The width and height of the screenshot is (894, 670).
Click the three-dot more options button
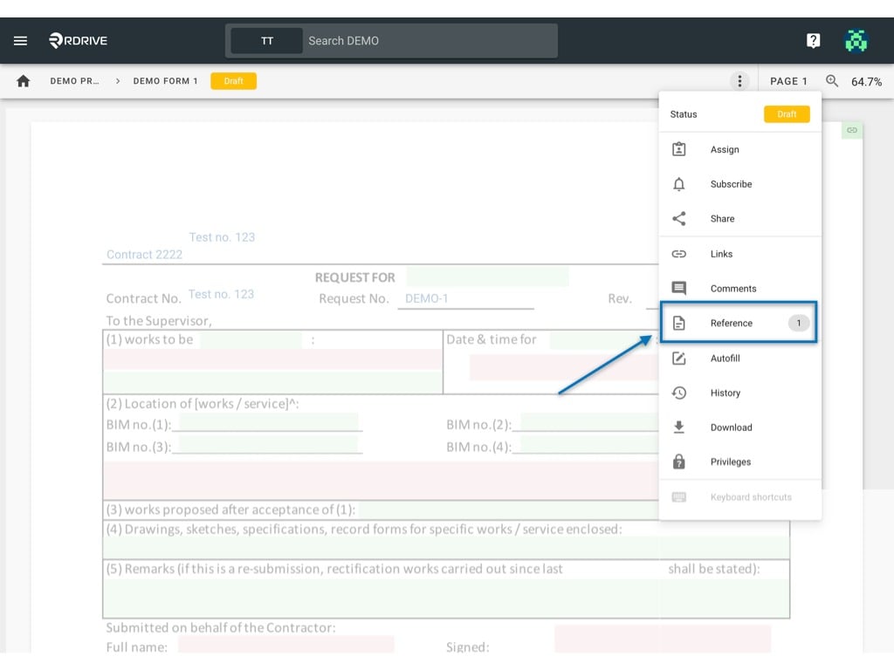tap(739, 81)
